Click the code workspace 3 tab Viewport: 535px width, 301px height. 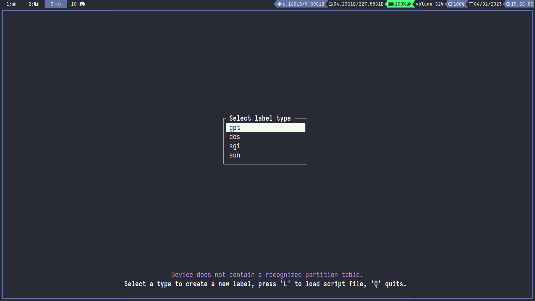coord(56,4)
